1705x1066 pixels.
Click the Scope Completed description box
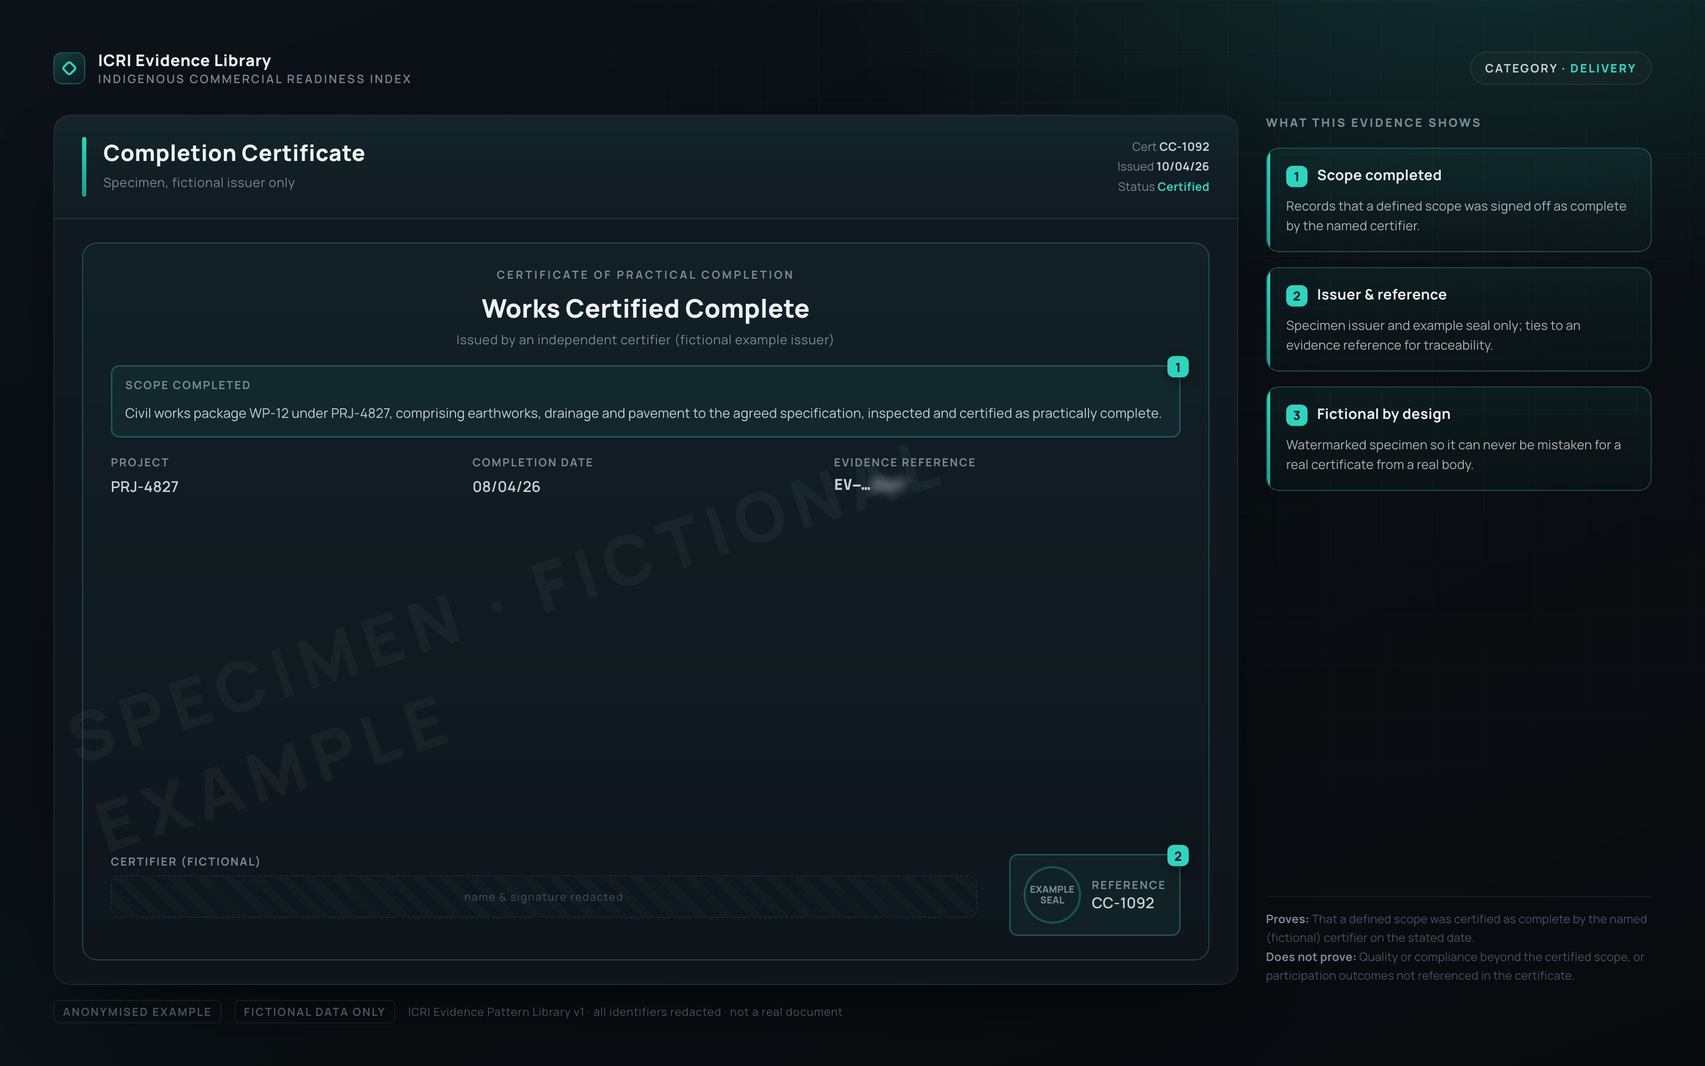(645, 401)
